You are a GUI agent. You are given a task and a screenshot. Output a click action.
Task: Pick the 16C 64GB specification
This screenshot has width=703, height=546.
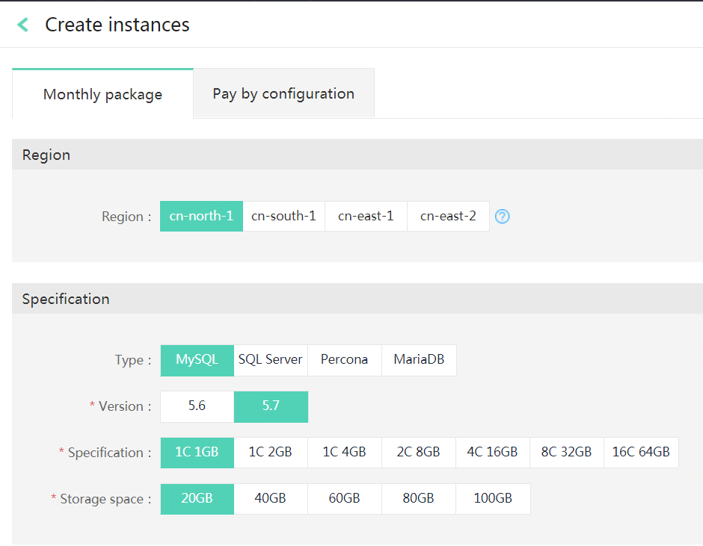[x=641, y=453]
